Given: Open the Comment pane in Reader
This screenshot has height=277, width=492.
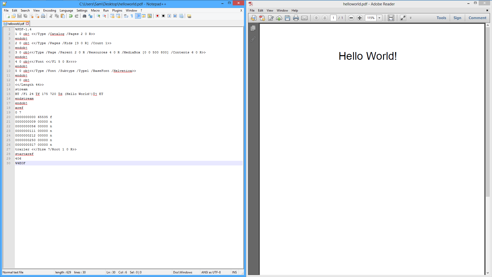Looking at the screenshot, I should 477,18.
